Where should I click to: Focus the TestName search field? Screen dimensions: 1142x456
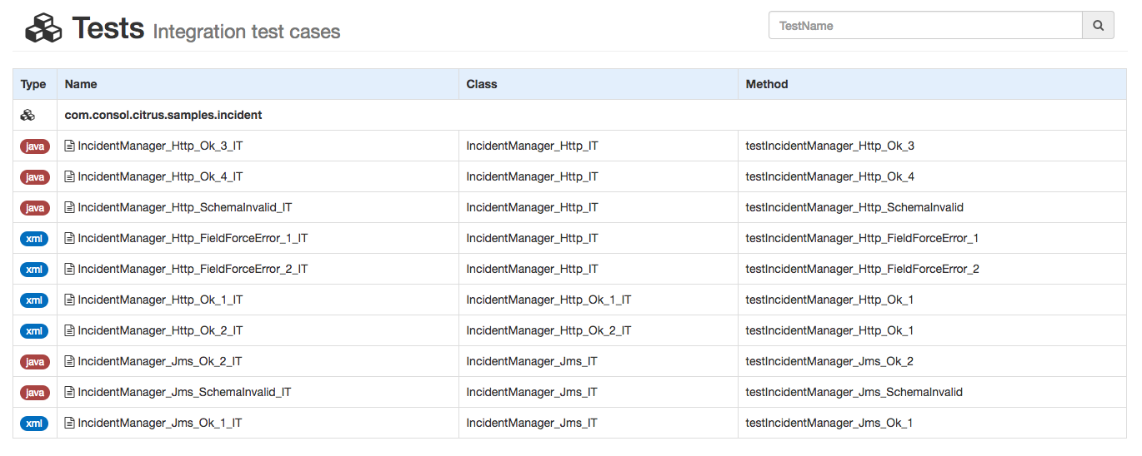[x=924, y=26]
